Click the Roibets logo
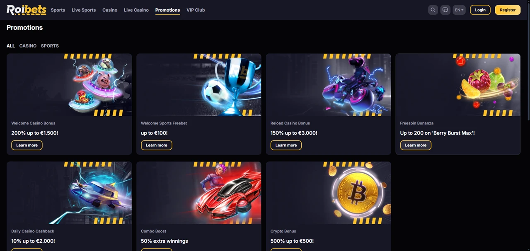Image resolution: width=530 pixels, height=251 pixels. pos(26,10)
